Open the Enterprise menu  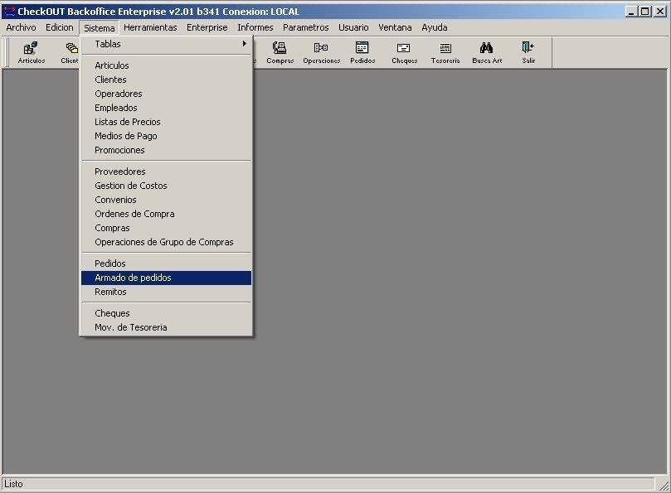(207, 27)
